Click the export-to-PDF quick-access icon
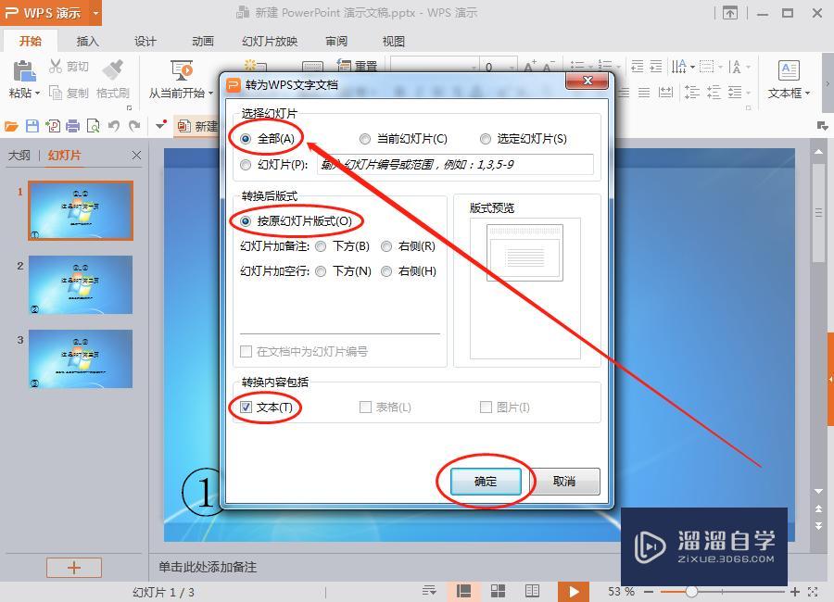The image size is (834, 602). point(53,126)
